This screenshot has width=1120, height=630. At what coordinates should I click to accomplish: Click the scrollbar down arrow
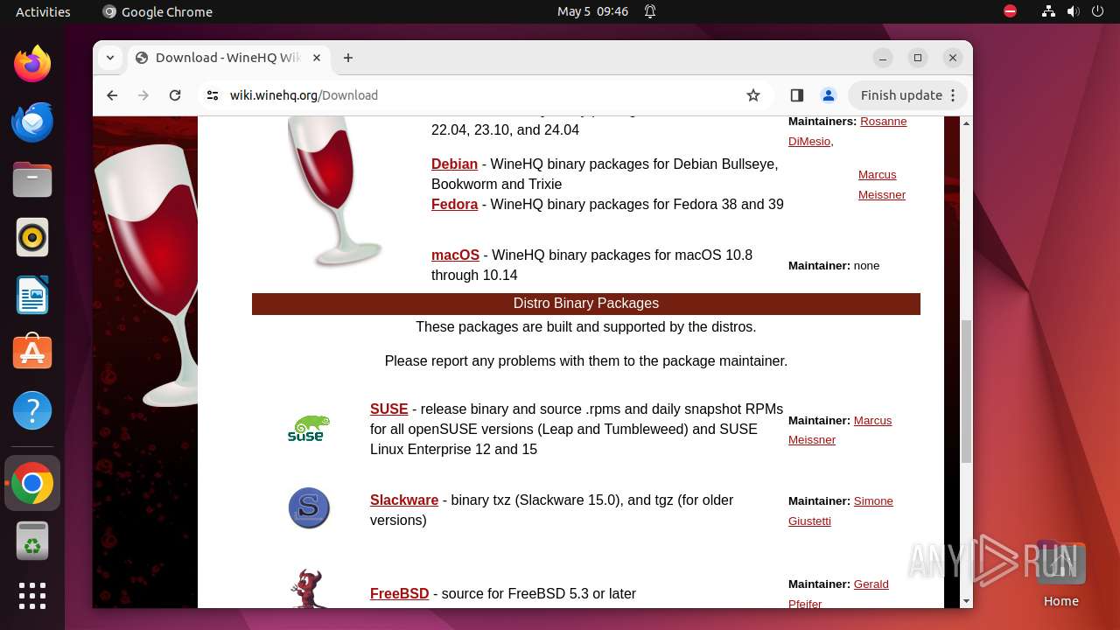coord(966,601)
